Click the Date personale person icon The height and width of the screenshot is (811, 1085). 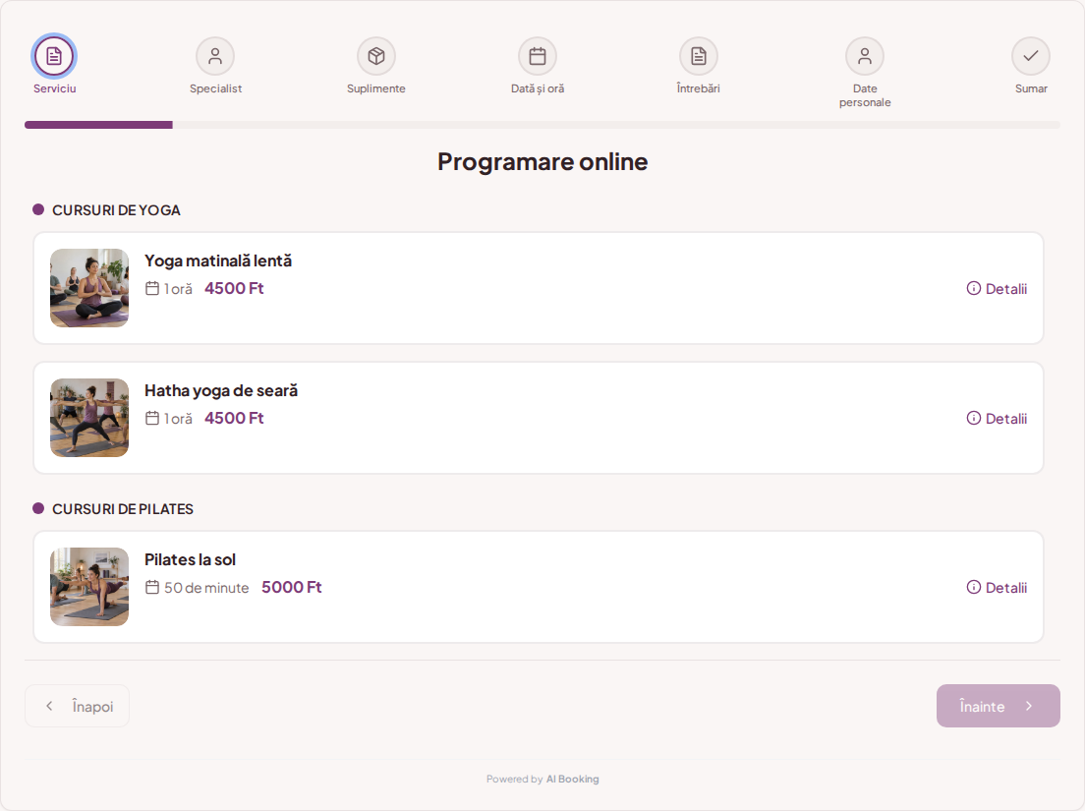pyautogui.click(x=865, y=56)
